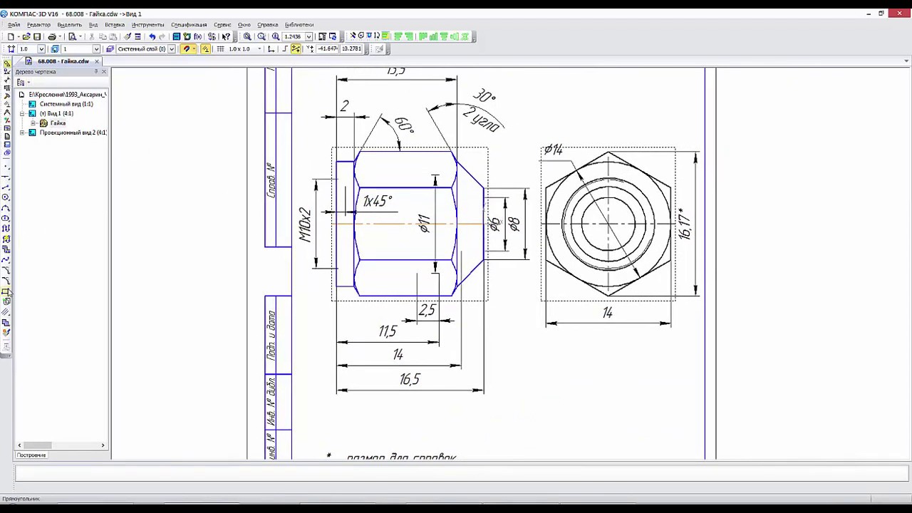Screen dimensions: 912x513
Task: Select the Circle drawing tool
Action: point(6,197)
